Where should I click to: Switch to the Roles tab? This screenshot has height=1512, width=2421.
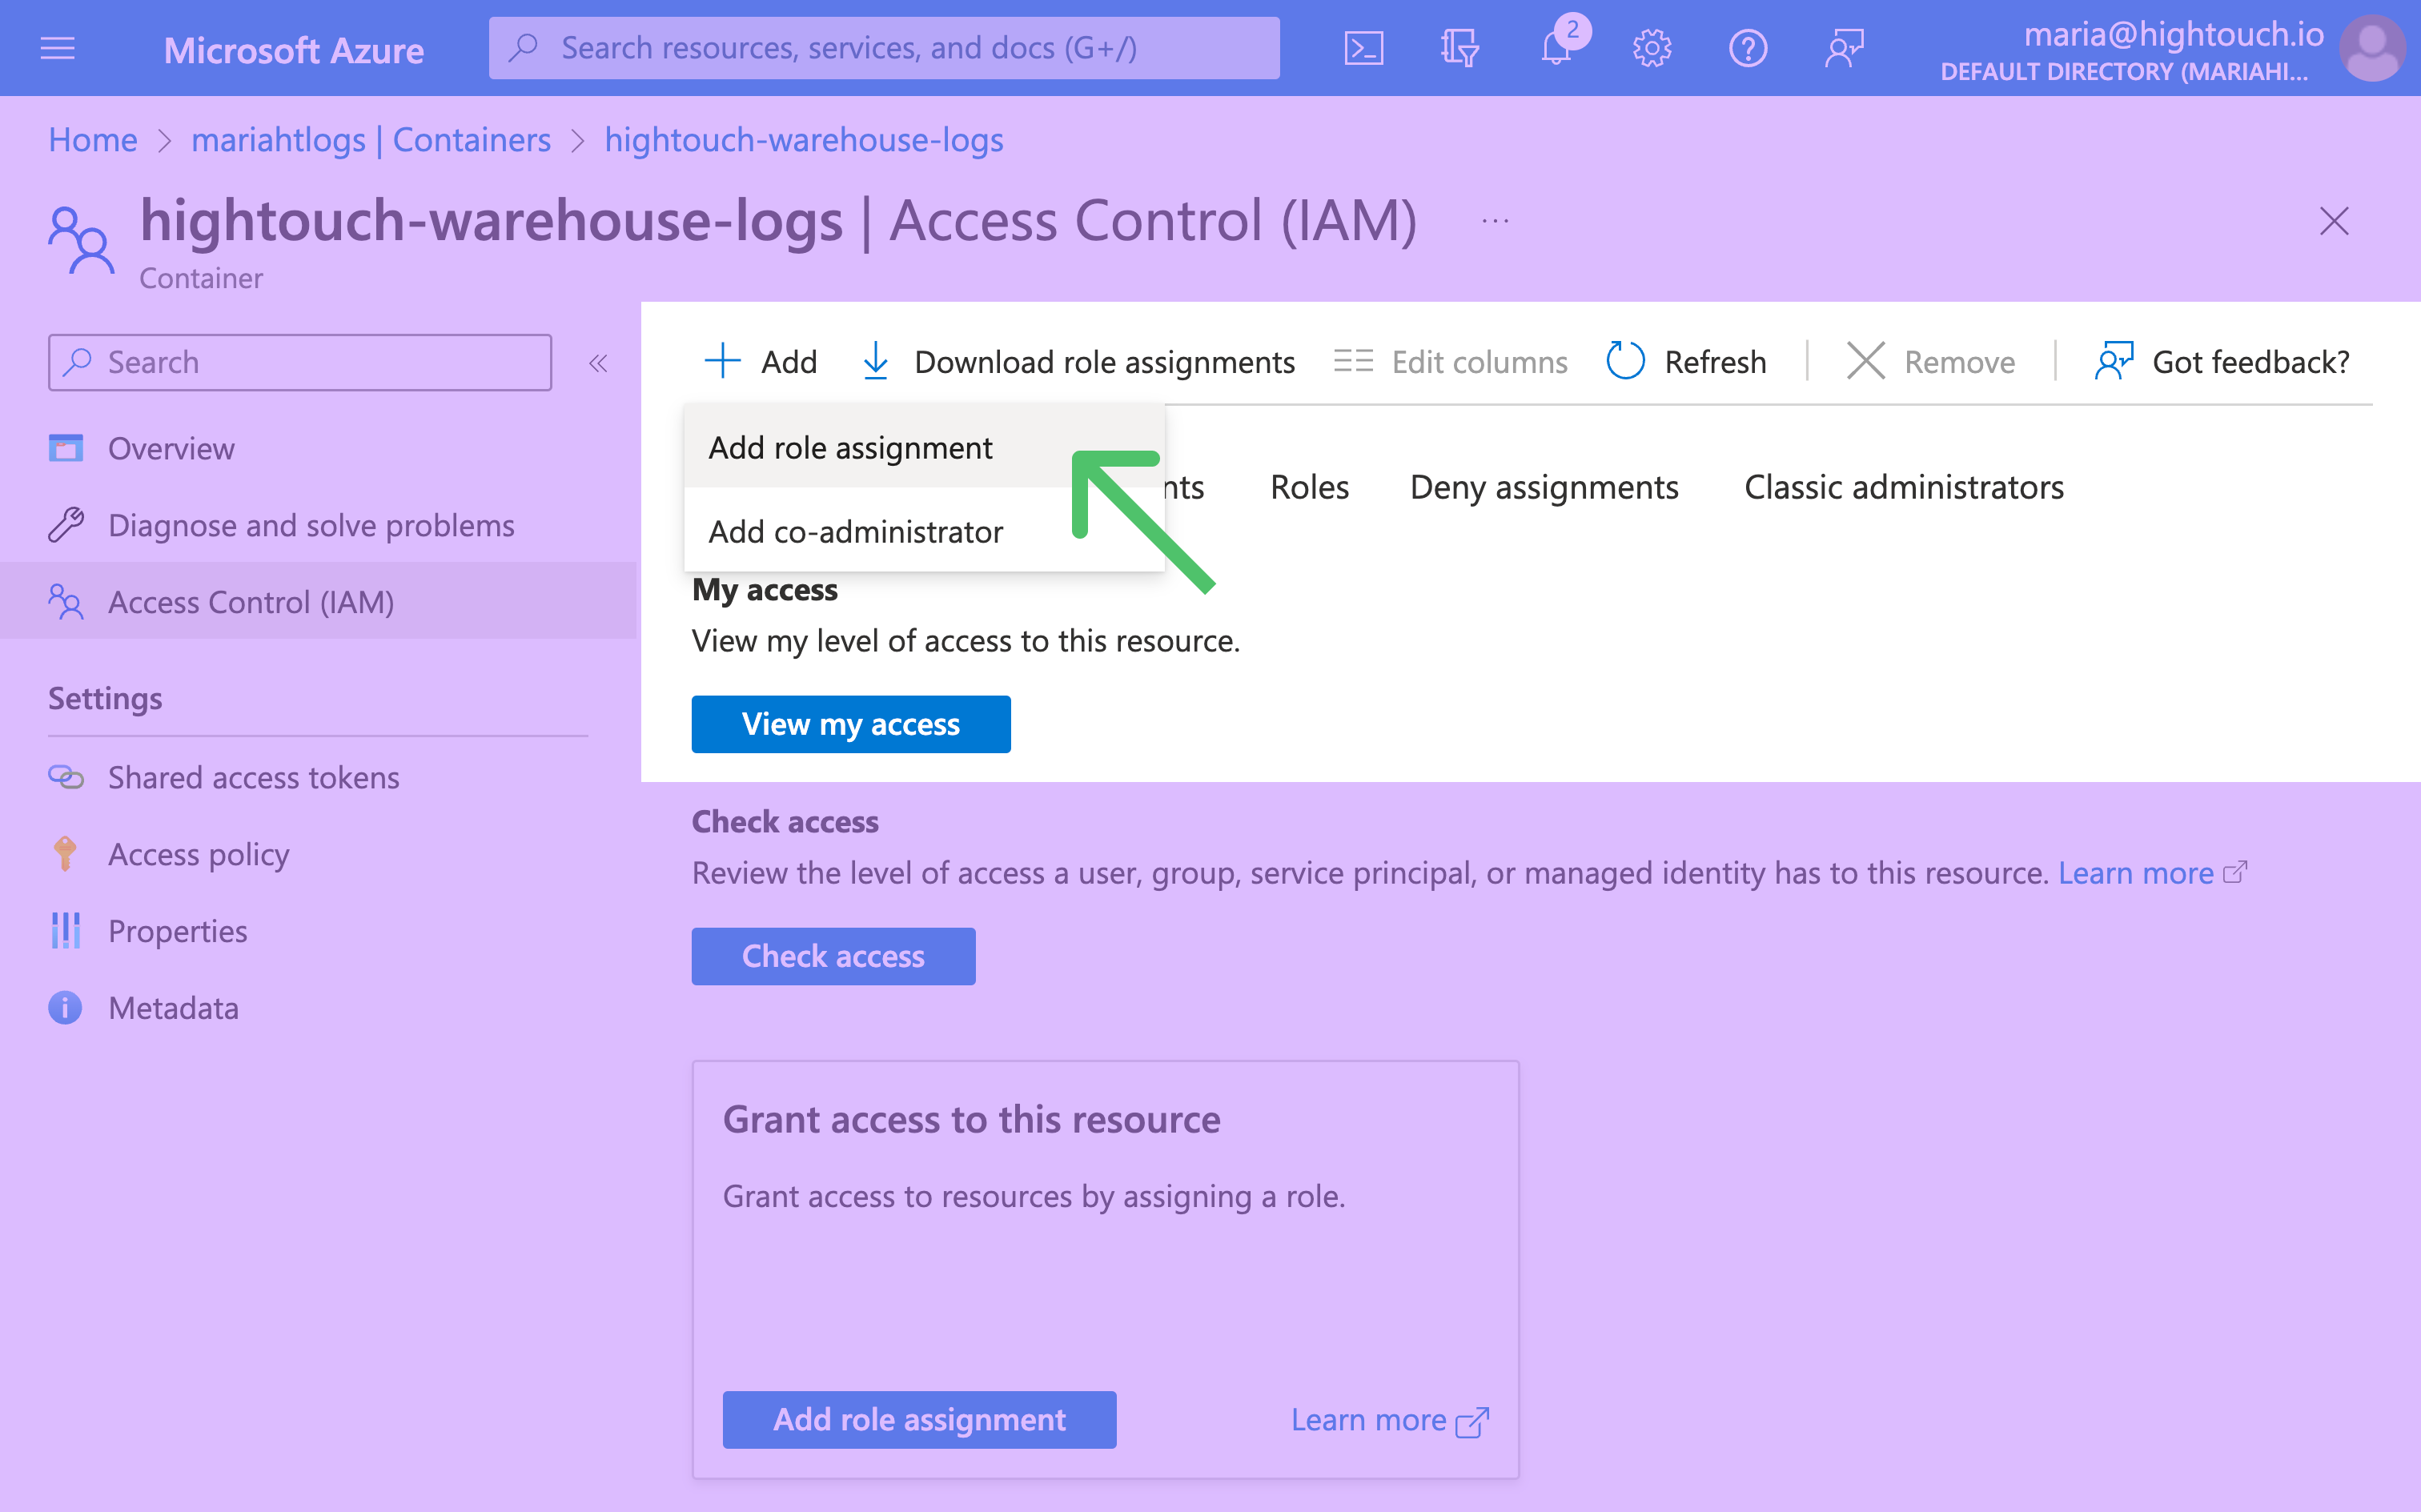tap(1309, 487)
